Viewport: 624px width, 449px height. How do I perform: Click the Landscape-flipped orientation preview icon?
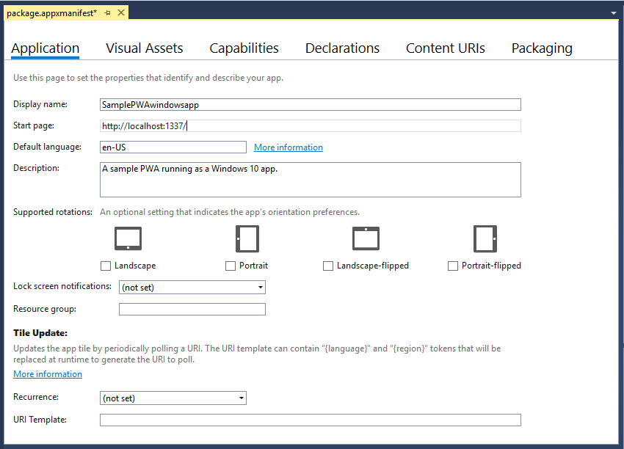(x=366, y=238)
